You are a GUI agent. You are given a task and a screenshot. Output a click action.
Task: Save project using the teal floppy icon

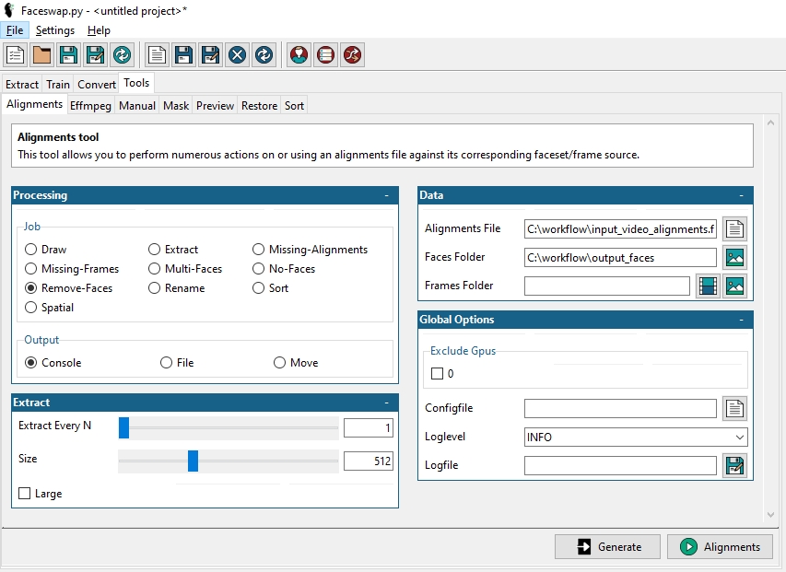pyautogui.click(x=69, y=54)
